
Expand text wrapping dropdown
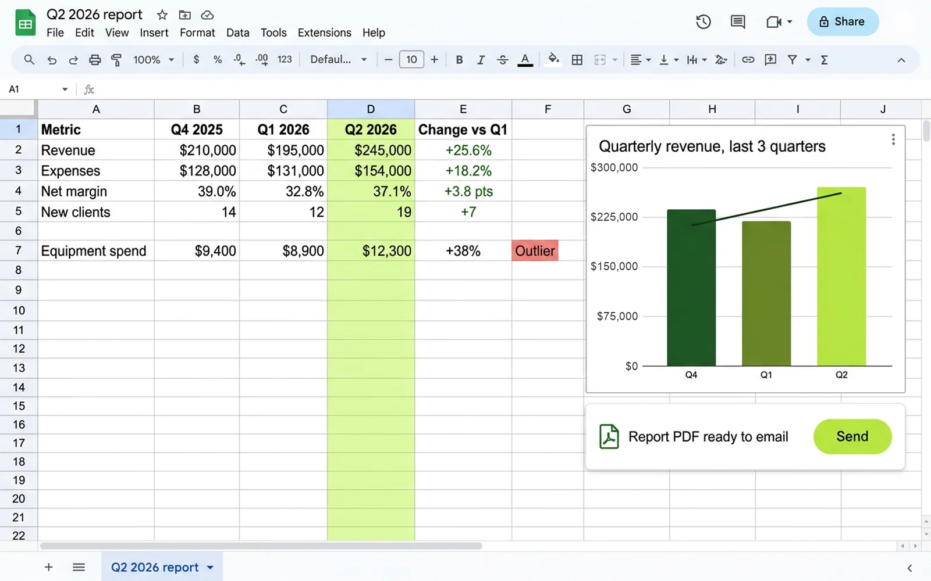[x=704, y=60]
